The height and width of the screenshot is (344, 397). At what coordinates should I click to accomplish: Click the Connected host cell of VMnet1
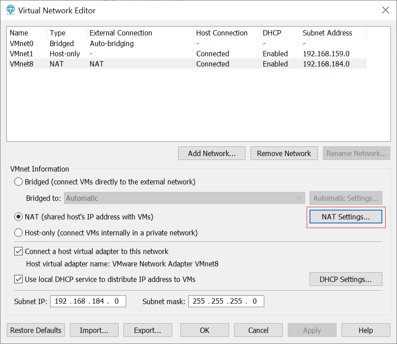click(213, 54)
